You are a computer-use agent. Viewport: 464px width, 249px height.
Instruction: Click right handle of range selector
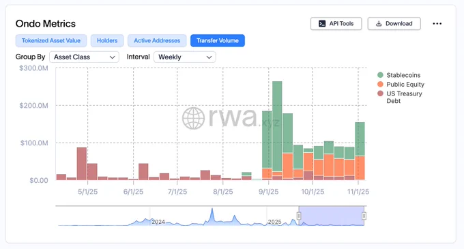364,216
